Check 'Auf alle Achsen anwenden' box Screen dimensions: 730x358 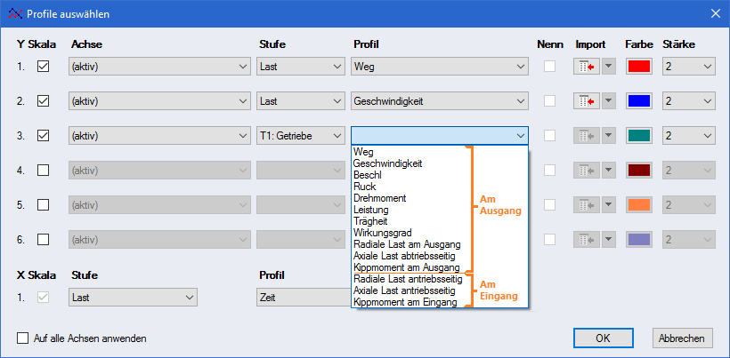coord(23,338)
